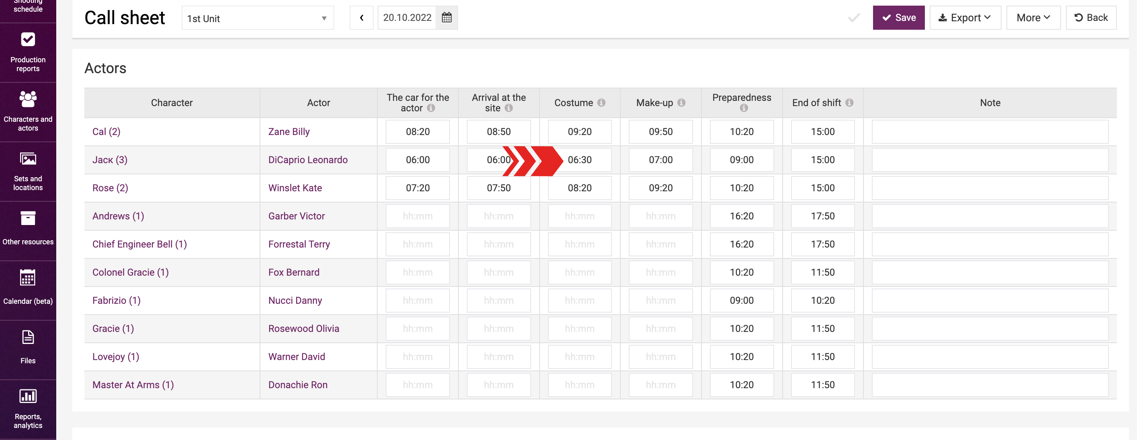This screenshot has height=440, width=1137.
Task: Edit empty make-up time for Forrestal Terry
Action: (661, 244)
